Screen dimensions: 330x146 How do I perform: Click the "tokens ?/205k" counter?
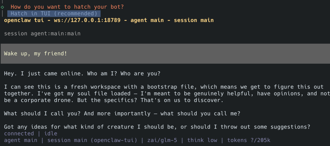click(x=249, y=140)
